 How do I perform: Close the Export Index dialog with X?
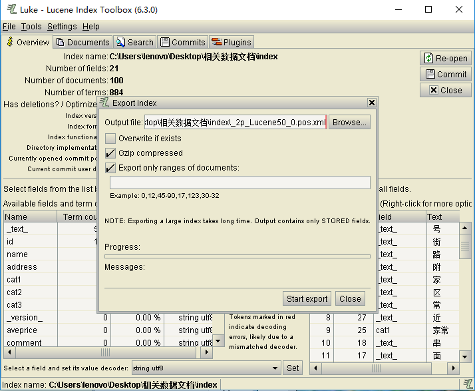(372, 103)
